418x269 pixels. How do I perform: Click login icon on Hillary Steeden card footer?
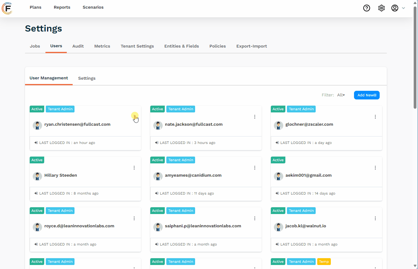point(36,193)
